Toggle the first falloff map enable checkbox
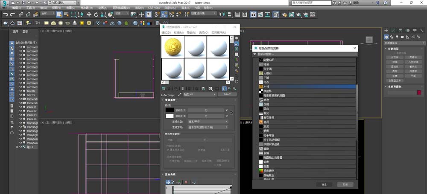This screenshot has width=427, height=194. coord(226,110)
